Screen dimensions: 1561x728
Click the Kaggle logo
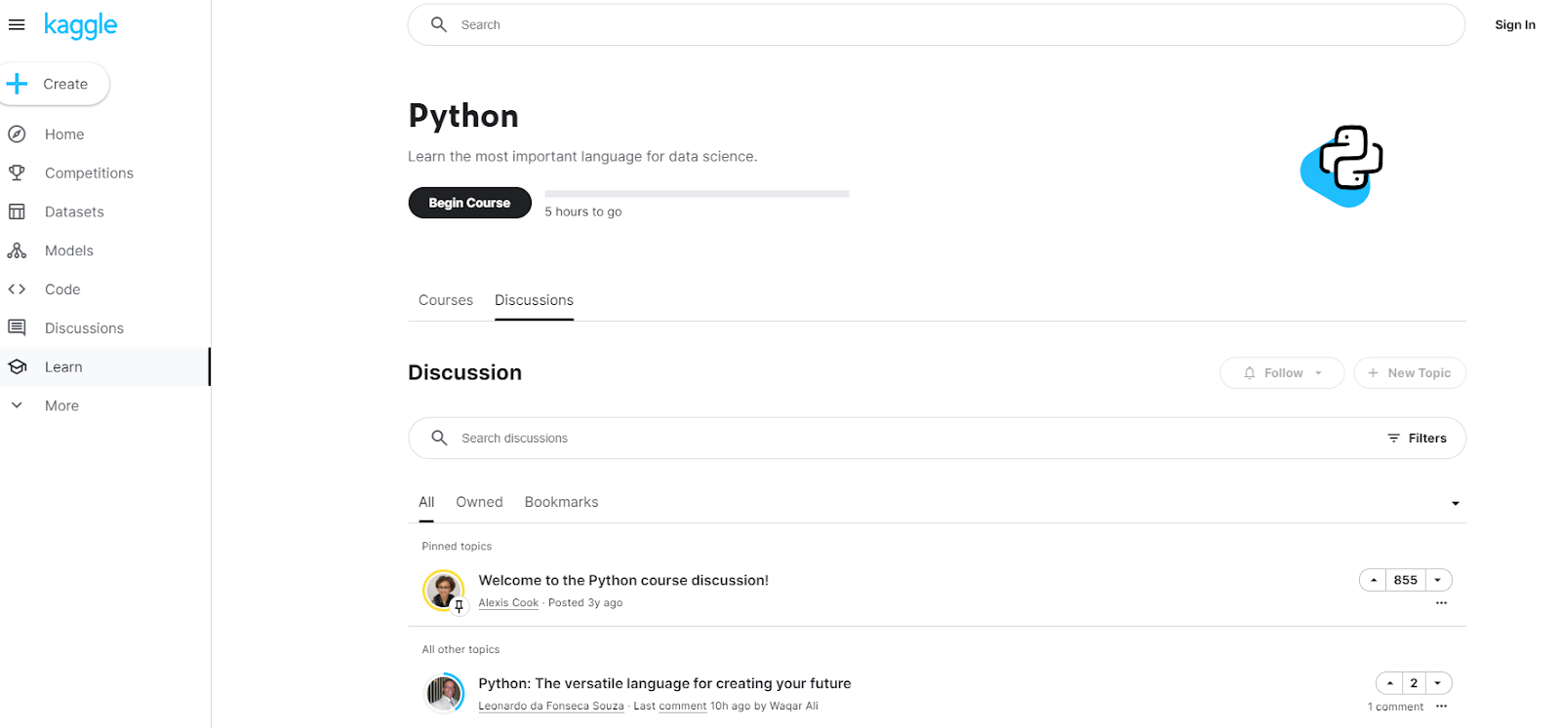[80, 25]
